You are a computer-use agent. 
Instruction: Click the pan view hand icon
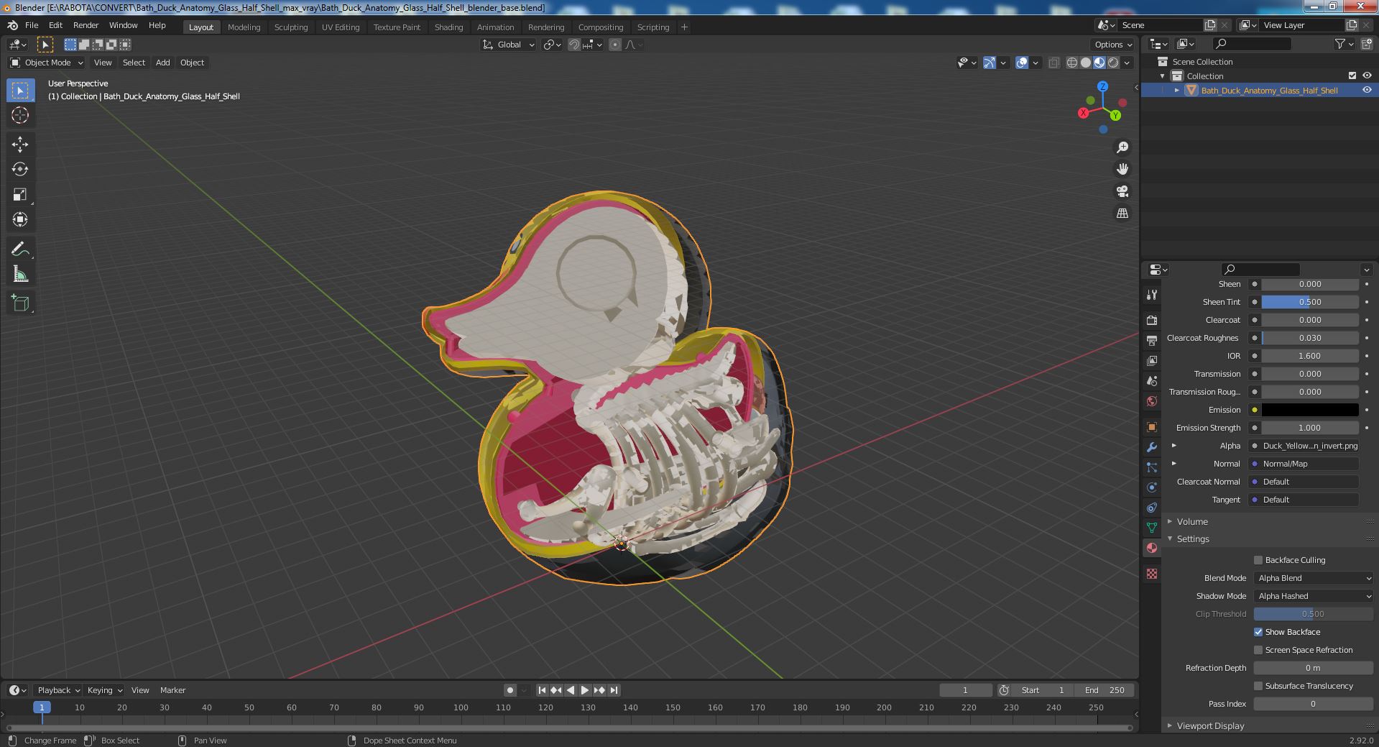1122,169
